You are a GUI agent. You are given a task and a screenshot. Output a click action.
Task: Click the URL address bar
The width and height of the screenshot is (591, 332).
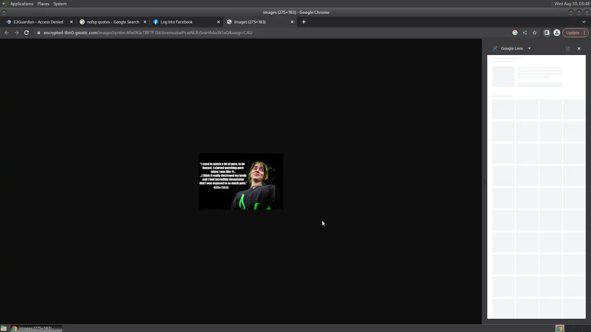[148, 33]
